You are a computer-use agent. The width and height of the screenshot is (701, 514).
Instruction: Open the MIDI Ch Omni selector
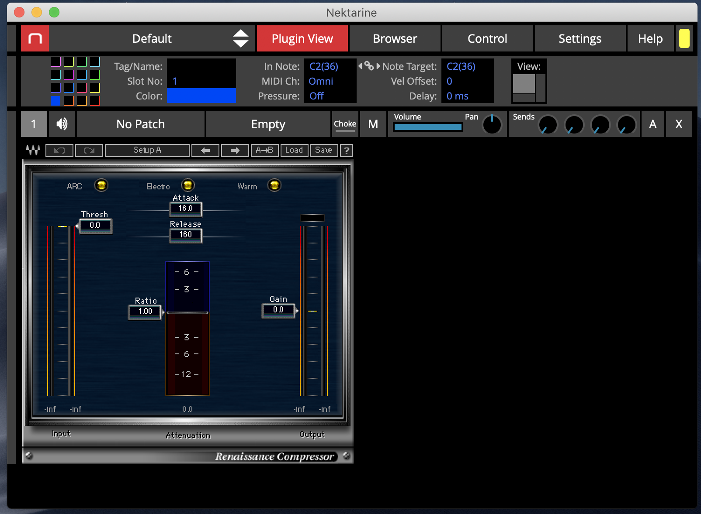point(321,81)
